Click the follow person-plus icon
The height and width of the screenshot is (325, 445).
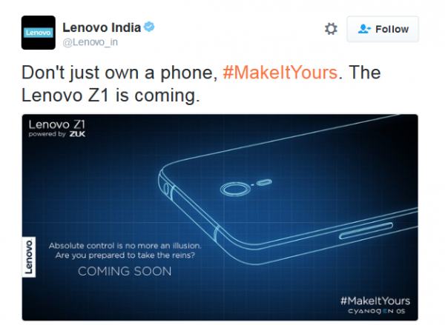(x=364, y=29)
